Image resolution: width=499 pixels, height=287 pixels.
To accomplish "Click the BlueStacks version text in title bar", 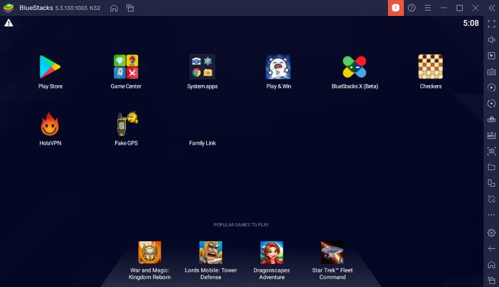I will [77, 8].
